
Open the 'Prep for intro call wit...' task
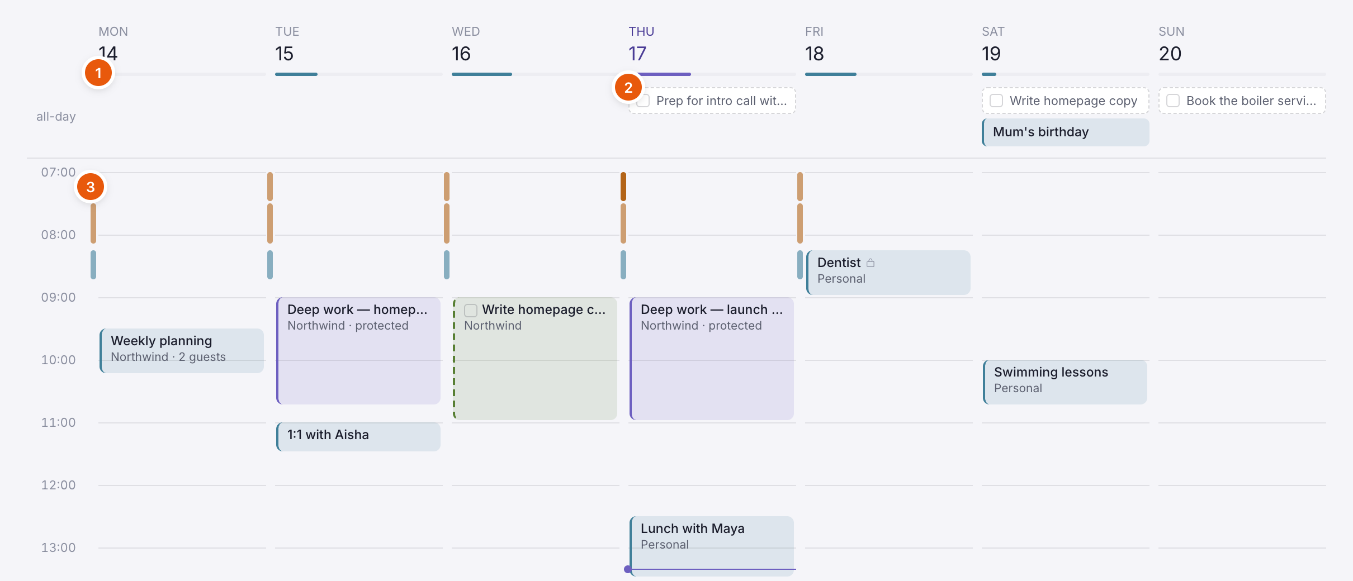click(712, 101)
